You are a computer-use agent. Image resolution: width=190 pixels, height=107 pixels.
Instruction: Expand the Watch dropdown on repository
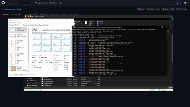point(151,9)
